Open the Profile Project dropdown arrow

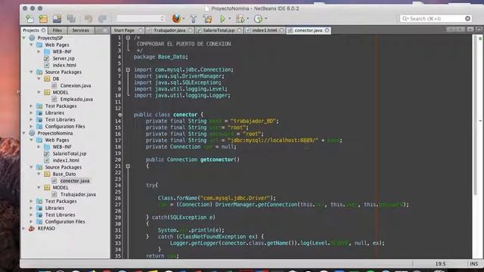click(x=266, y=19)
